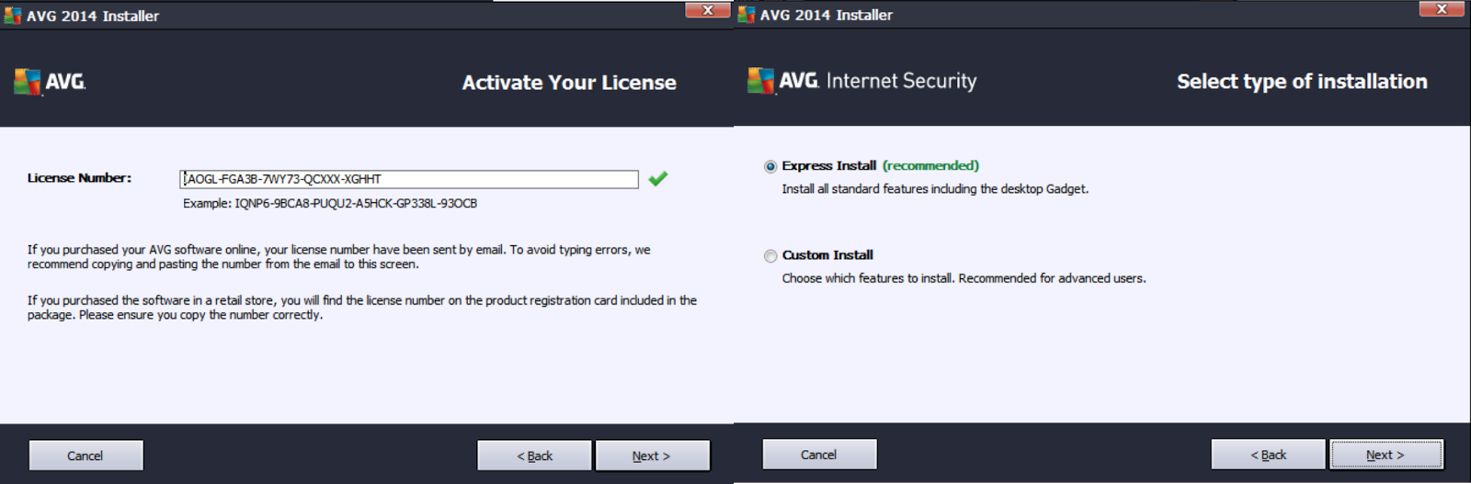1471x484 pixels.
Task: Close the Activate Your License installer window
Action: (x=707, y=10)
